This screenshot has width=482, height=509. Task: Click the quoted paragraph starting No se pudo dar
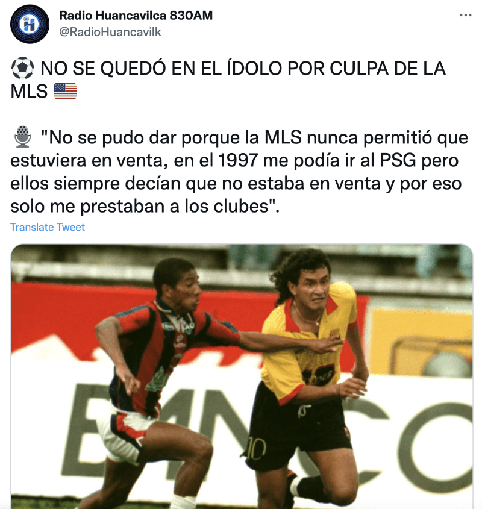(239, 172)
